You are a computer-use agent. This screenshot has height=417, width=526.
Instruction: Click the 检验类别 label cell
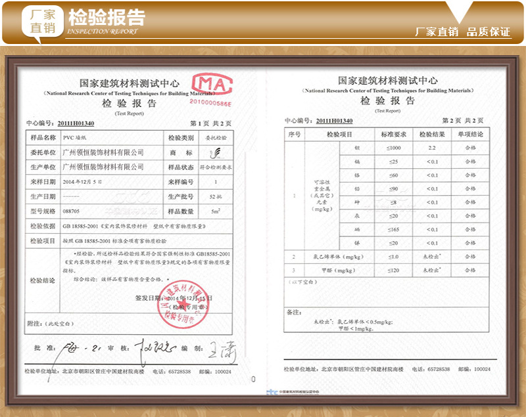[181, 138]
